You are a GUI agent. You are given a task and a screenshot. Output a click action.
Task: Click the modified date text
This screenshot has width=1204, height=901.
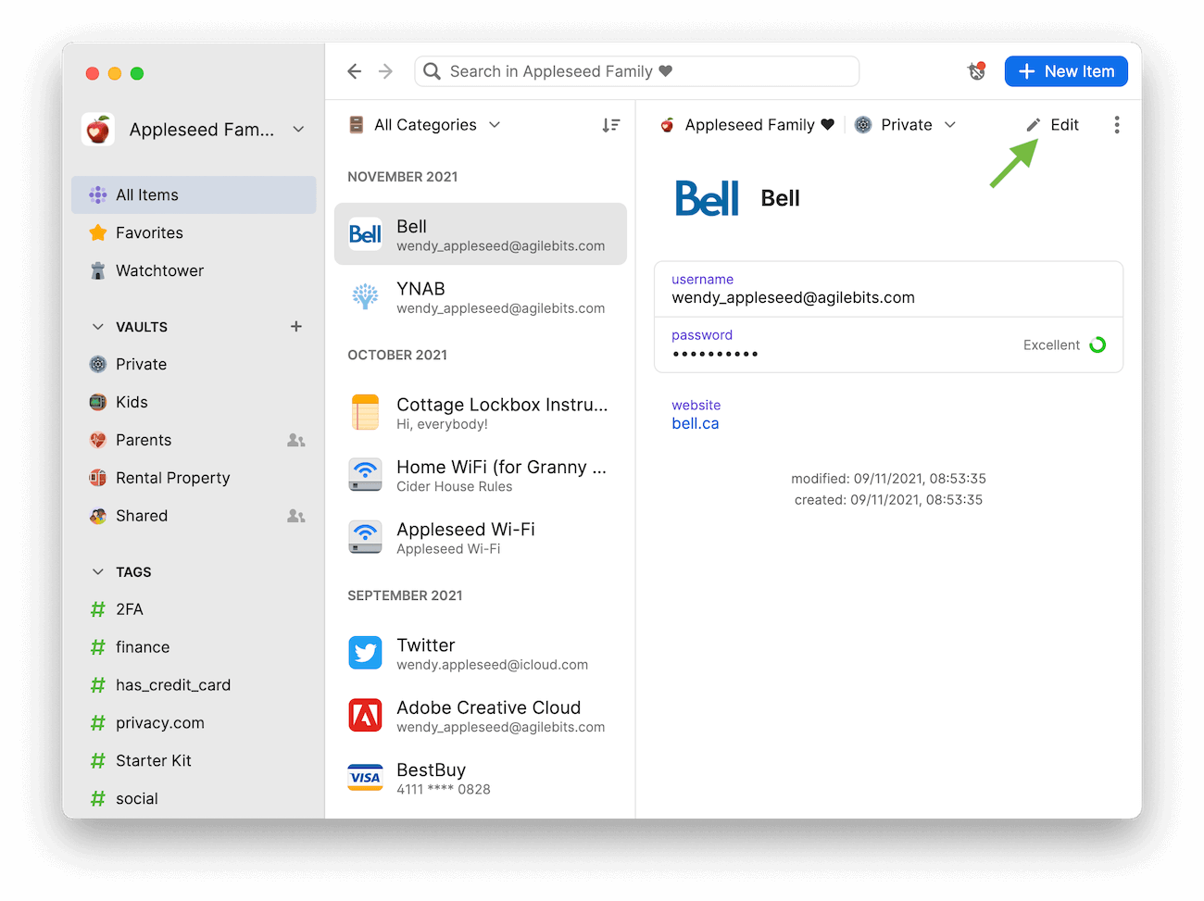888,479
